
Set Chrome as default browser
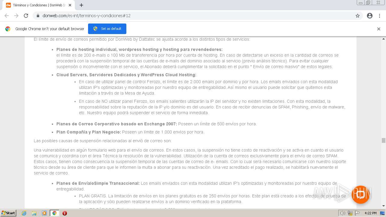[x=107, y=29]
